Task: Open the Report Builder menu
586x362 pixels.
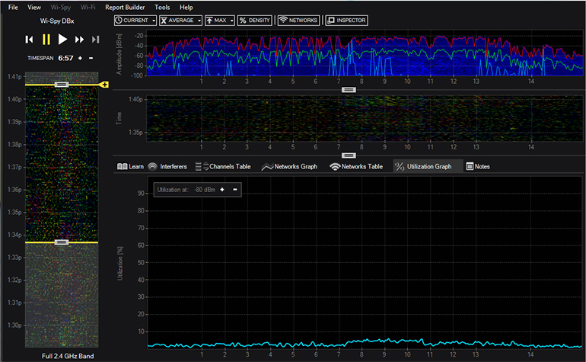Action: pos(124,7)
